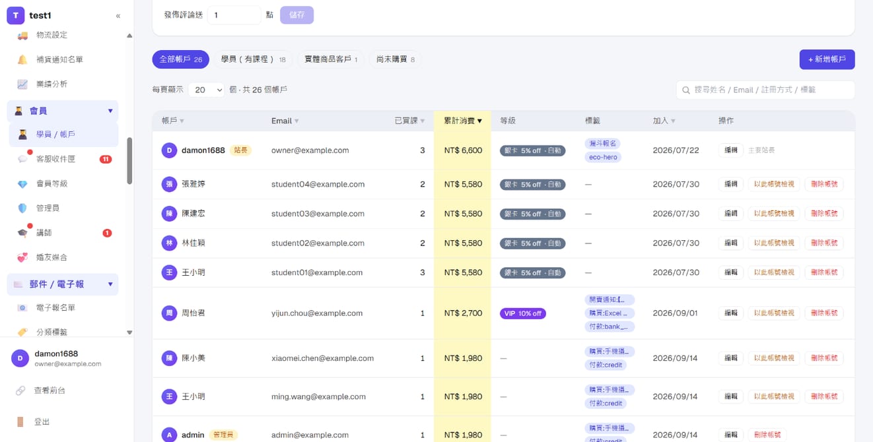Click the 婚友媒合 hearts icon
The height and width of the screenshot is (442, 873).
(x=22, y=257)
